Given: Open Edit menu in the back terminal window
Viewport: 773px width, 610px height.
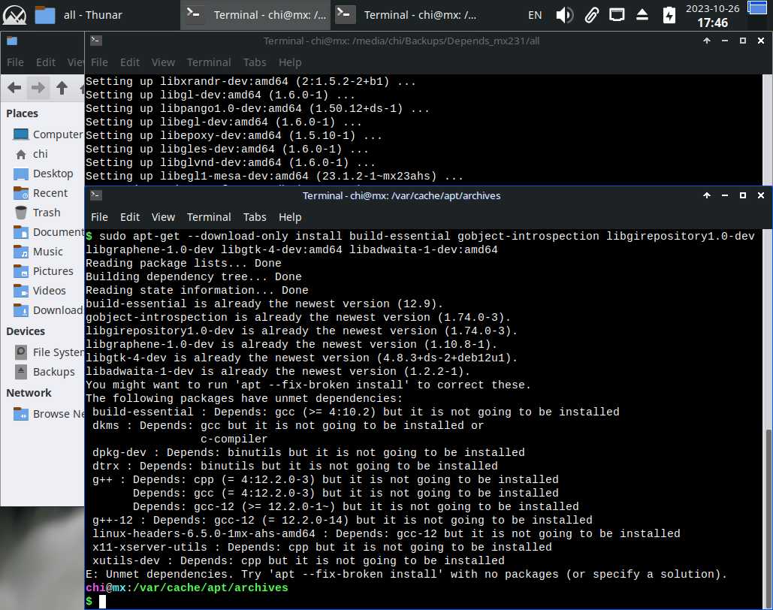Looking at the screenshot, I should 130,62.
